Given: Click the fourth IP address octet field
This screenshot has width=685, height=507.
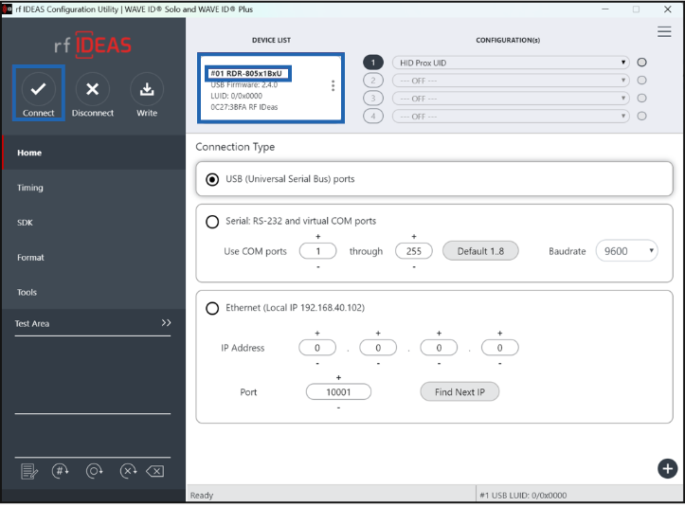Looking at the screenshot, I should (499, 348).
